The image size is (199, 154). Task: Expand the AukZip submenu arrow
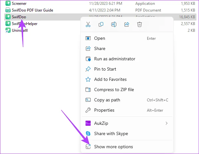[167, 123]
